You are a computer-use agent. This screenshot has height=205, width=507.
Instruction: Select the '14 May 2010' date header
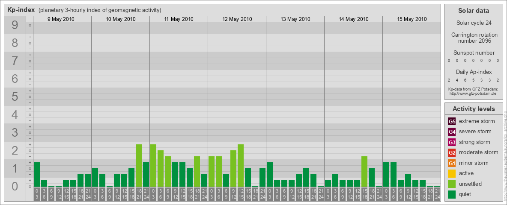(x=353, y=19)
